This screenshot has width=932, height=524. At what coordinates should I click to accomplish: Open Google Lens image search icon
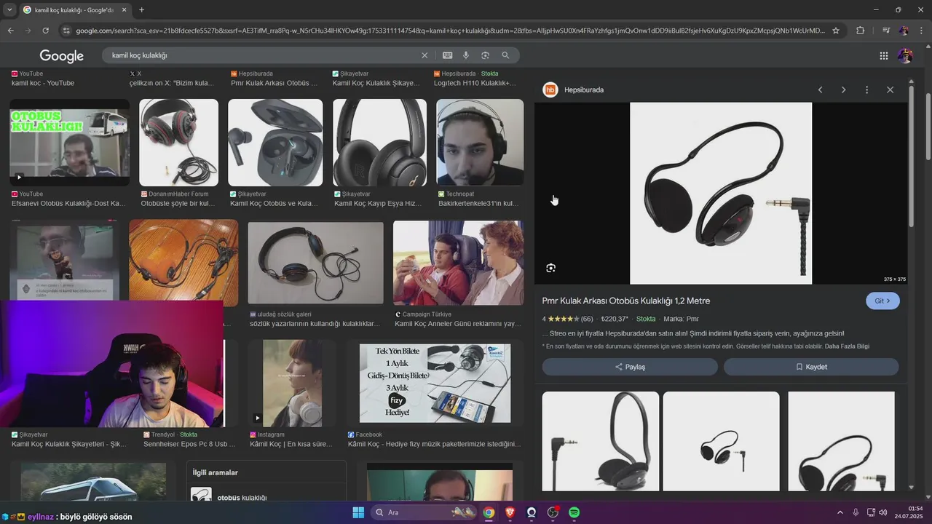point(485,55)
